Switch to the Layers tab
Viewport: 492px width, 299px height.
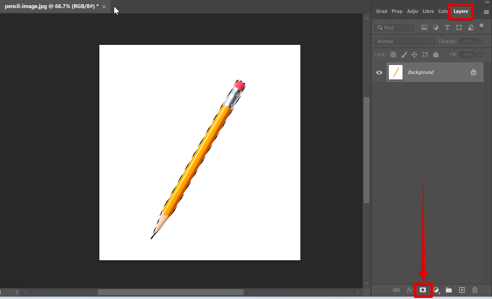click(x=460, y=11)
